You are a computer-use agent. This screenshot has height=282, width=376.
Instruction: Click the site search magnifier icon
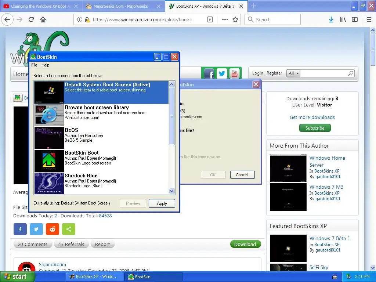click(351, 73)
